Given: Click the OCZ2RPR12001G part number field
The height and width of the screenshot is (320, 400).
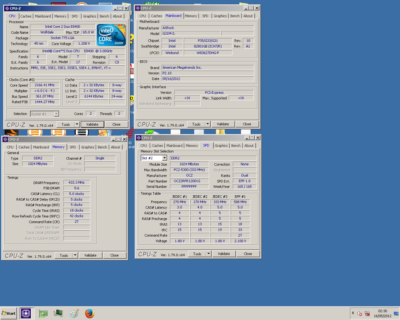Looking at the screenshot, I should click(189, 181).
